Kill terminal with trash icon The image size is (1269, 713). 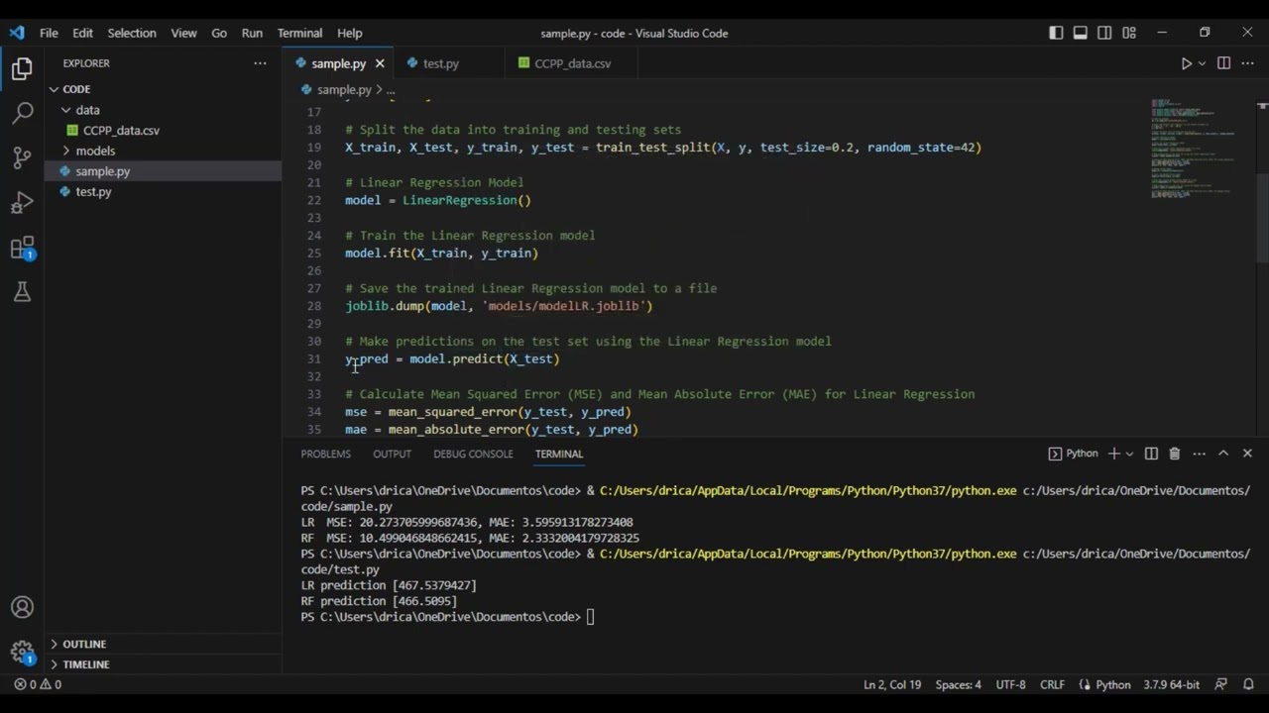1175,454
